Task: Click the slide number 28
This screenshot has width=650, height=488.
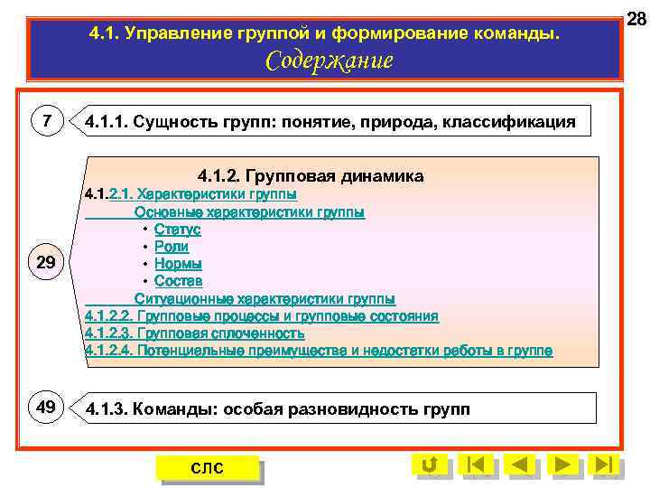Action: (x=636, y=19)
